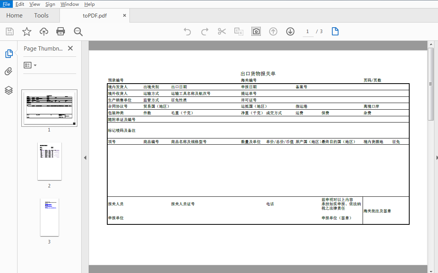
Task: Select the snapshot camera tool
Action: coord(256,31)
